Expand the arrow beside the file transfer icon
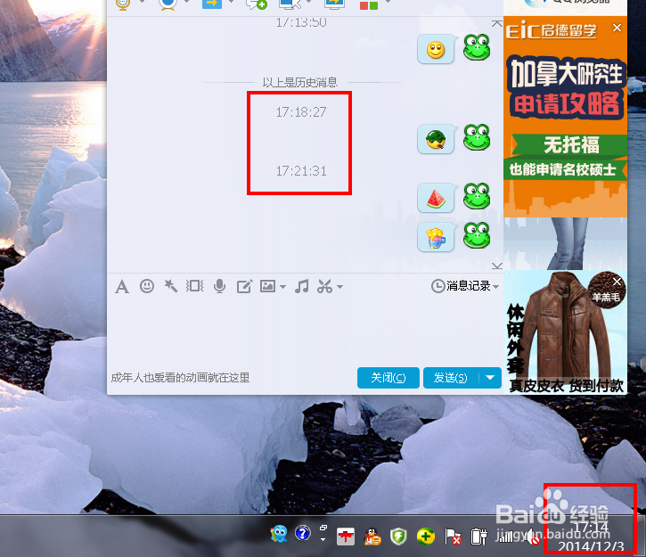 coord(231,2)
